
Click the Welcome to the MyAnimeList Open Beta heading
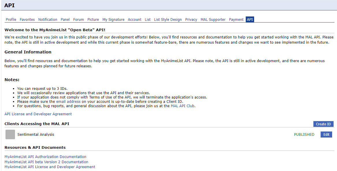pyautogui.click(x=55, y=30)
